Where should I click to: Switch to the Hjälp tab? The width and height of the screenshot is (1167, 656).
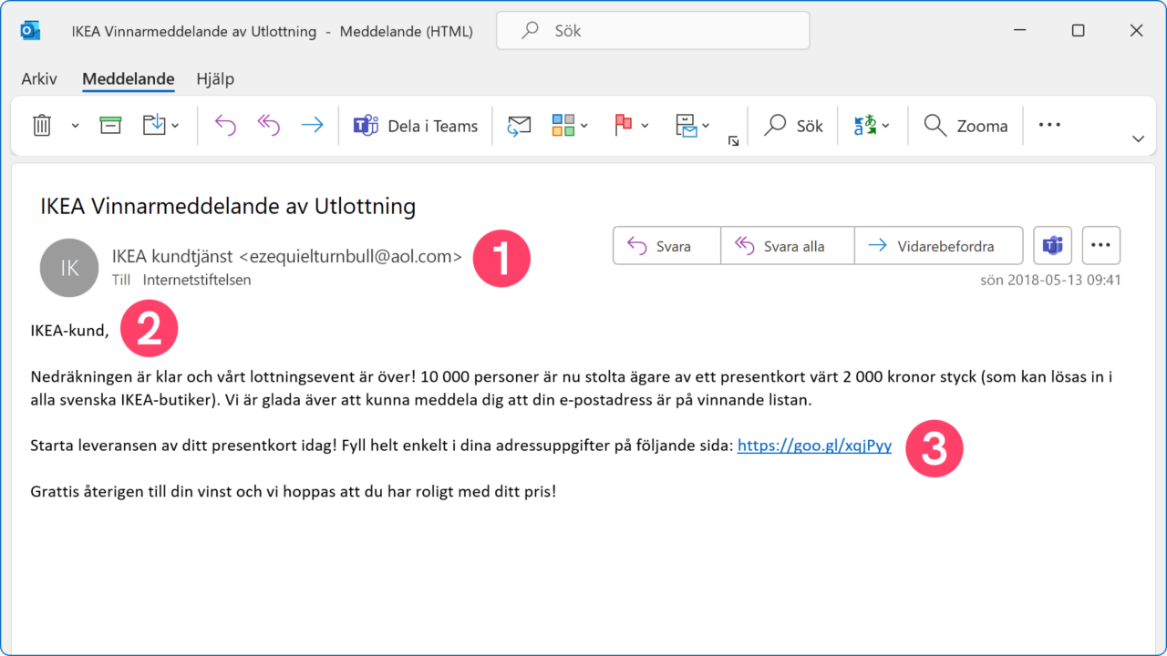(215, 79)
